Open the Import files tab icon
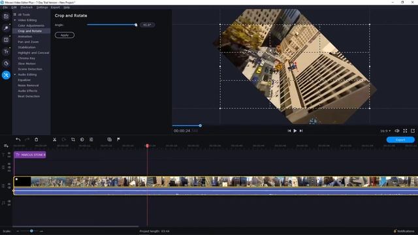The width and height of the screenshot is (418, 235). [6, 16]
